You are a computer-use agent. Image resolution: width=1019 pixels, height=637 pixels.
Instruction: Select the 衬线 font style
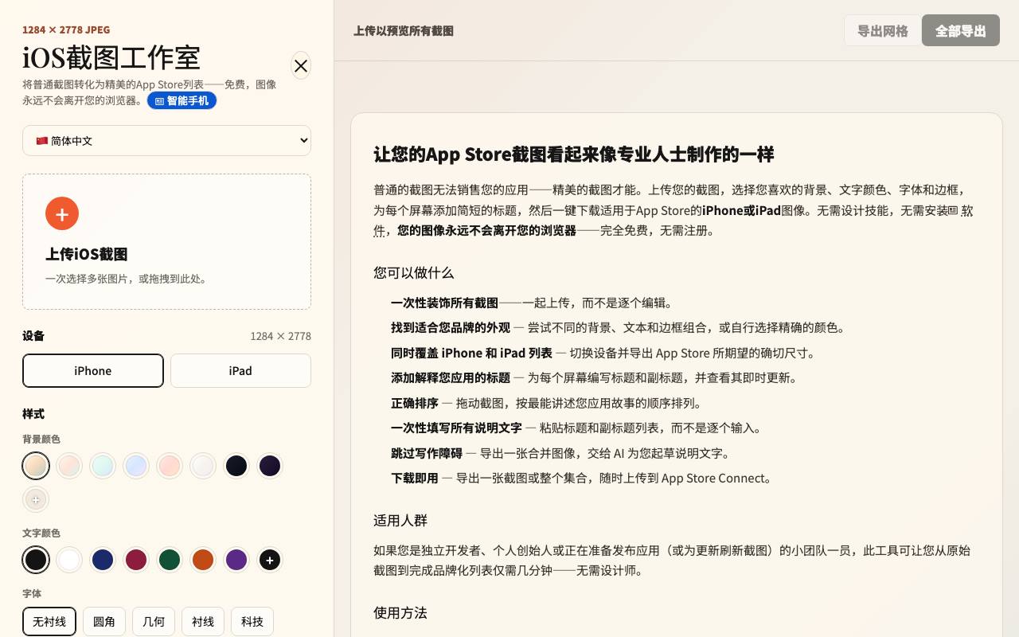click(203, 622)
